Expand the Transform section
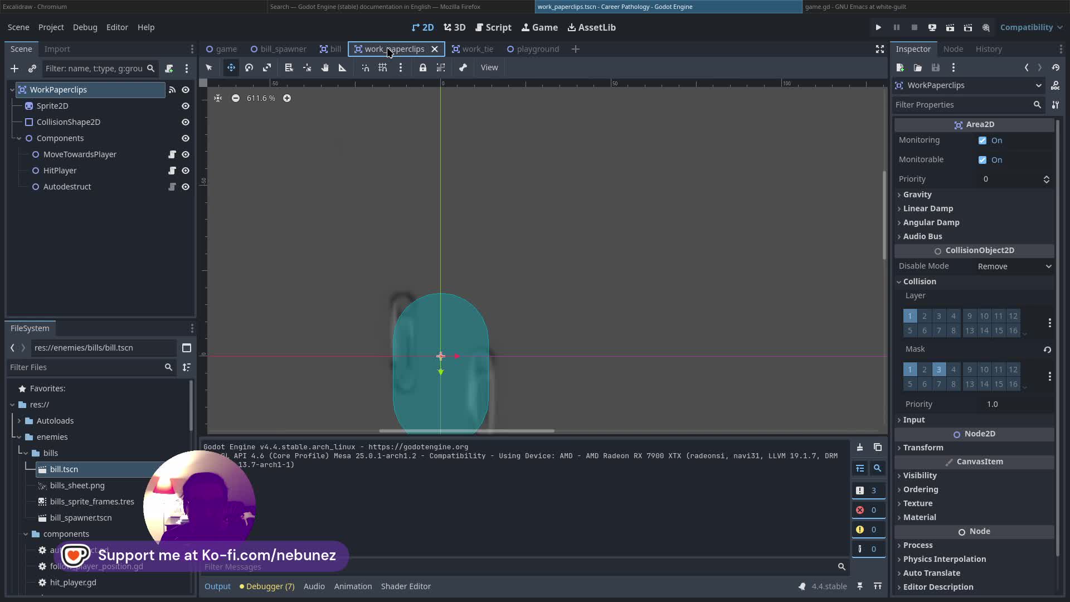 coord(923,448)
